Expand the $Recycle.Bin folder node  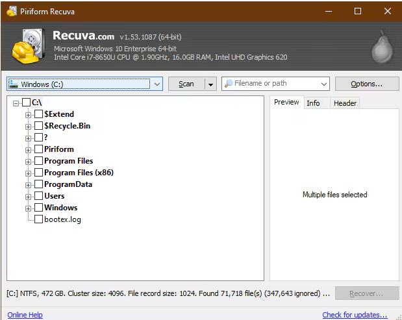28,127
